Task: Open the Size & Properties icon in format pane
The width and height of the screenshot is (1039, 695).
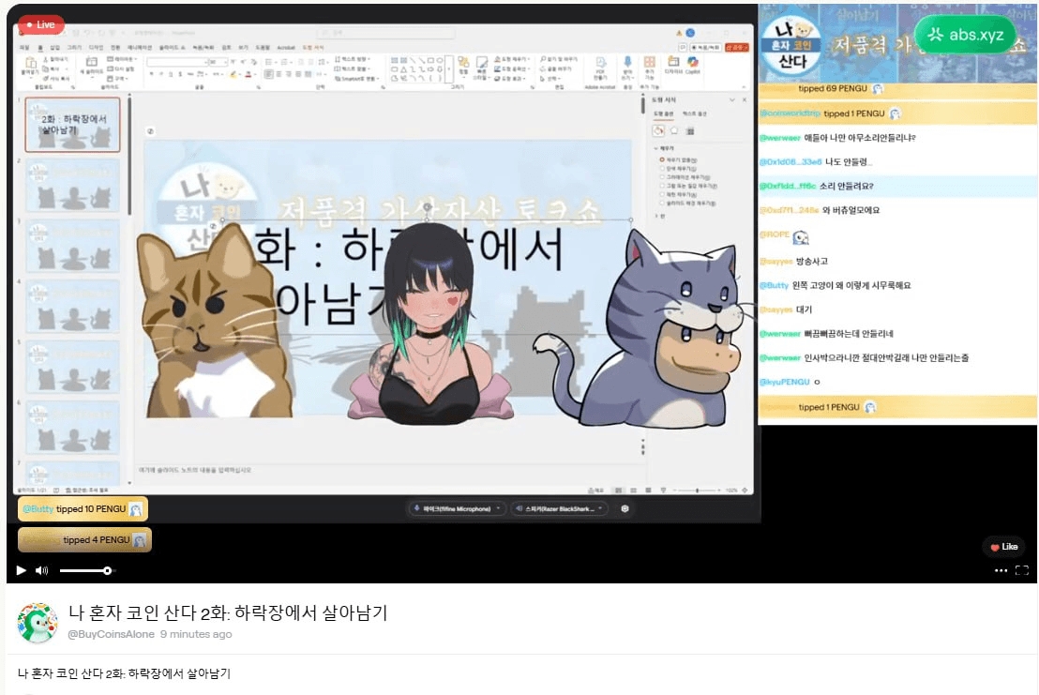Action: (x=690, y=131)
